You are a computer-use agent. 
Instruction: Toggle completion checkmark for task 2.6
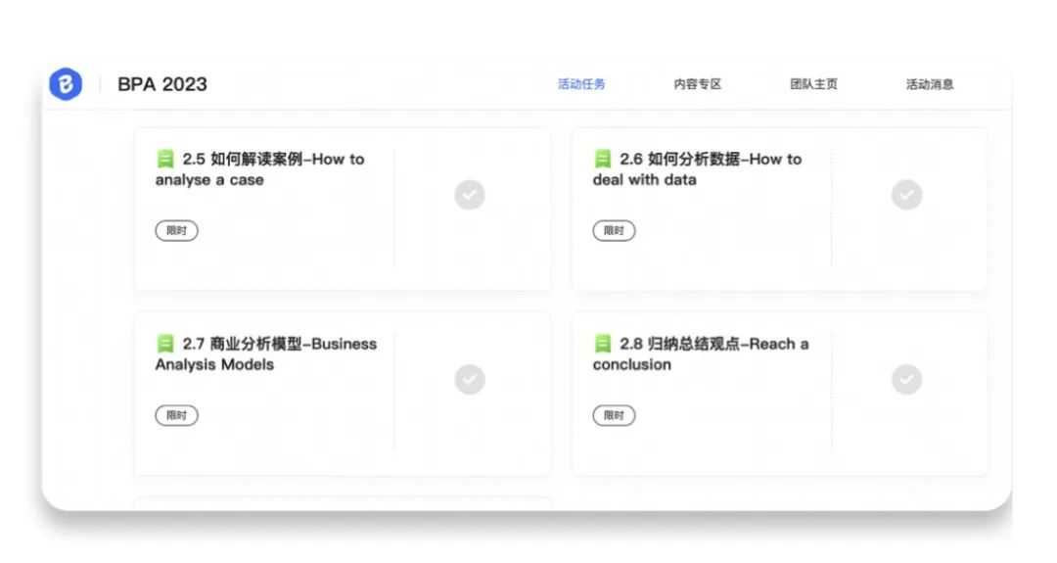click(906, 195)
